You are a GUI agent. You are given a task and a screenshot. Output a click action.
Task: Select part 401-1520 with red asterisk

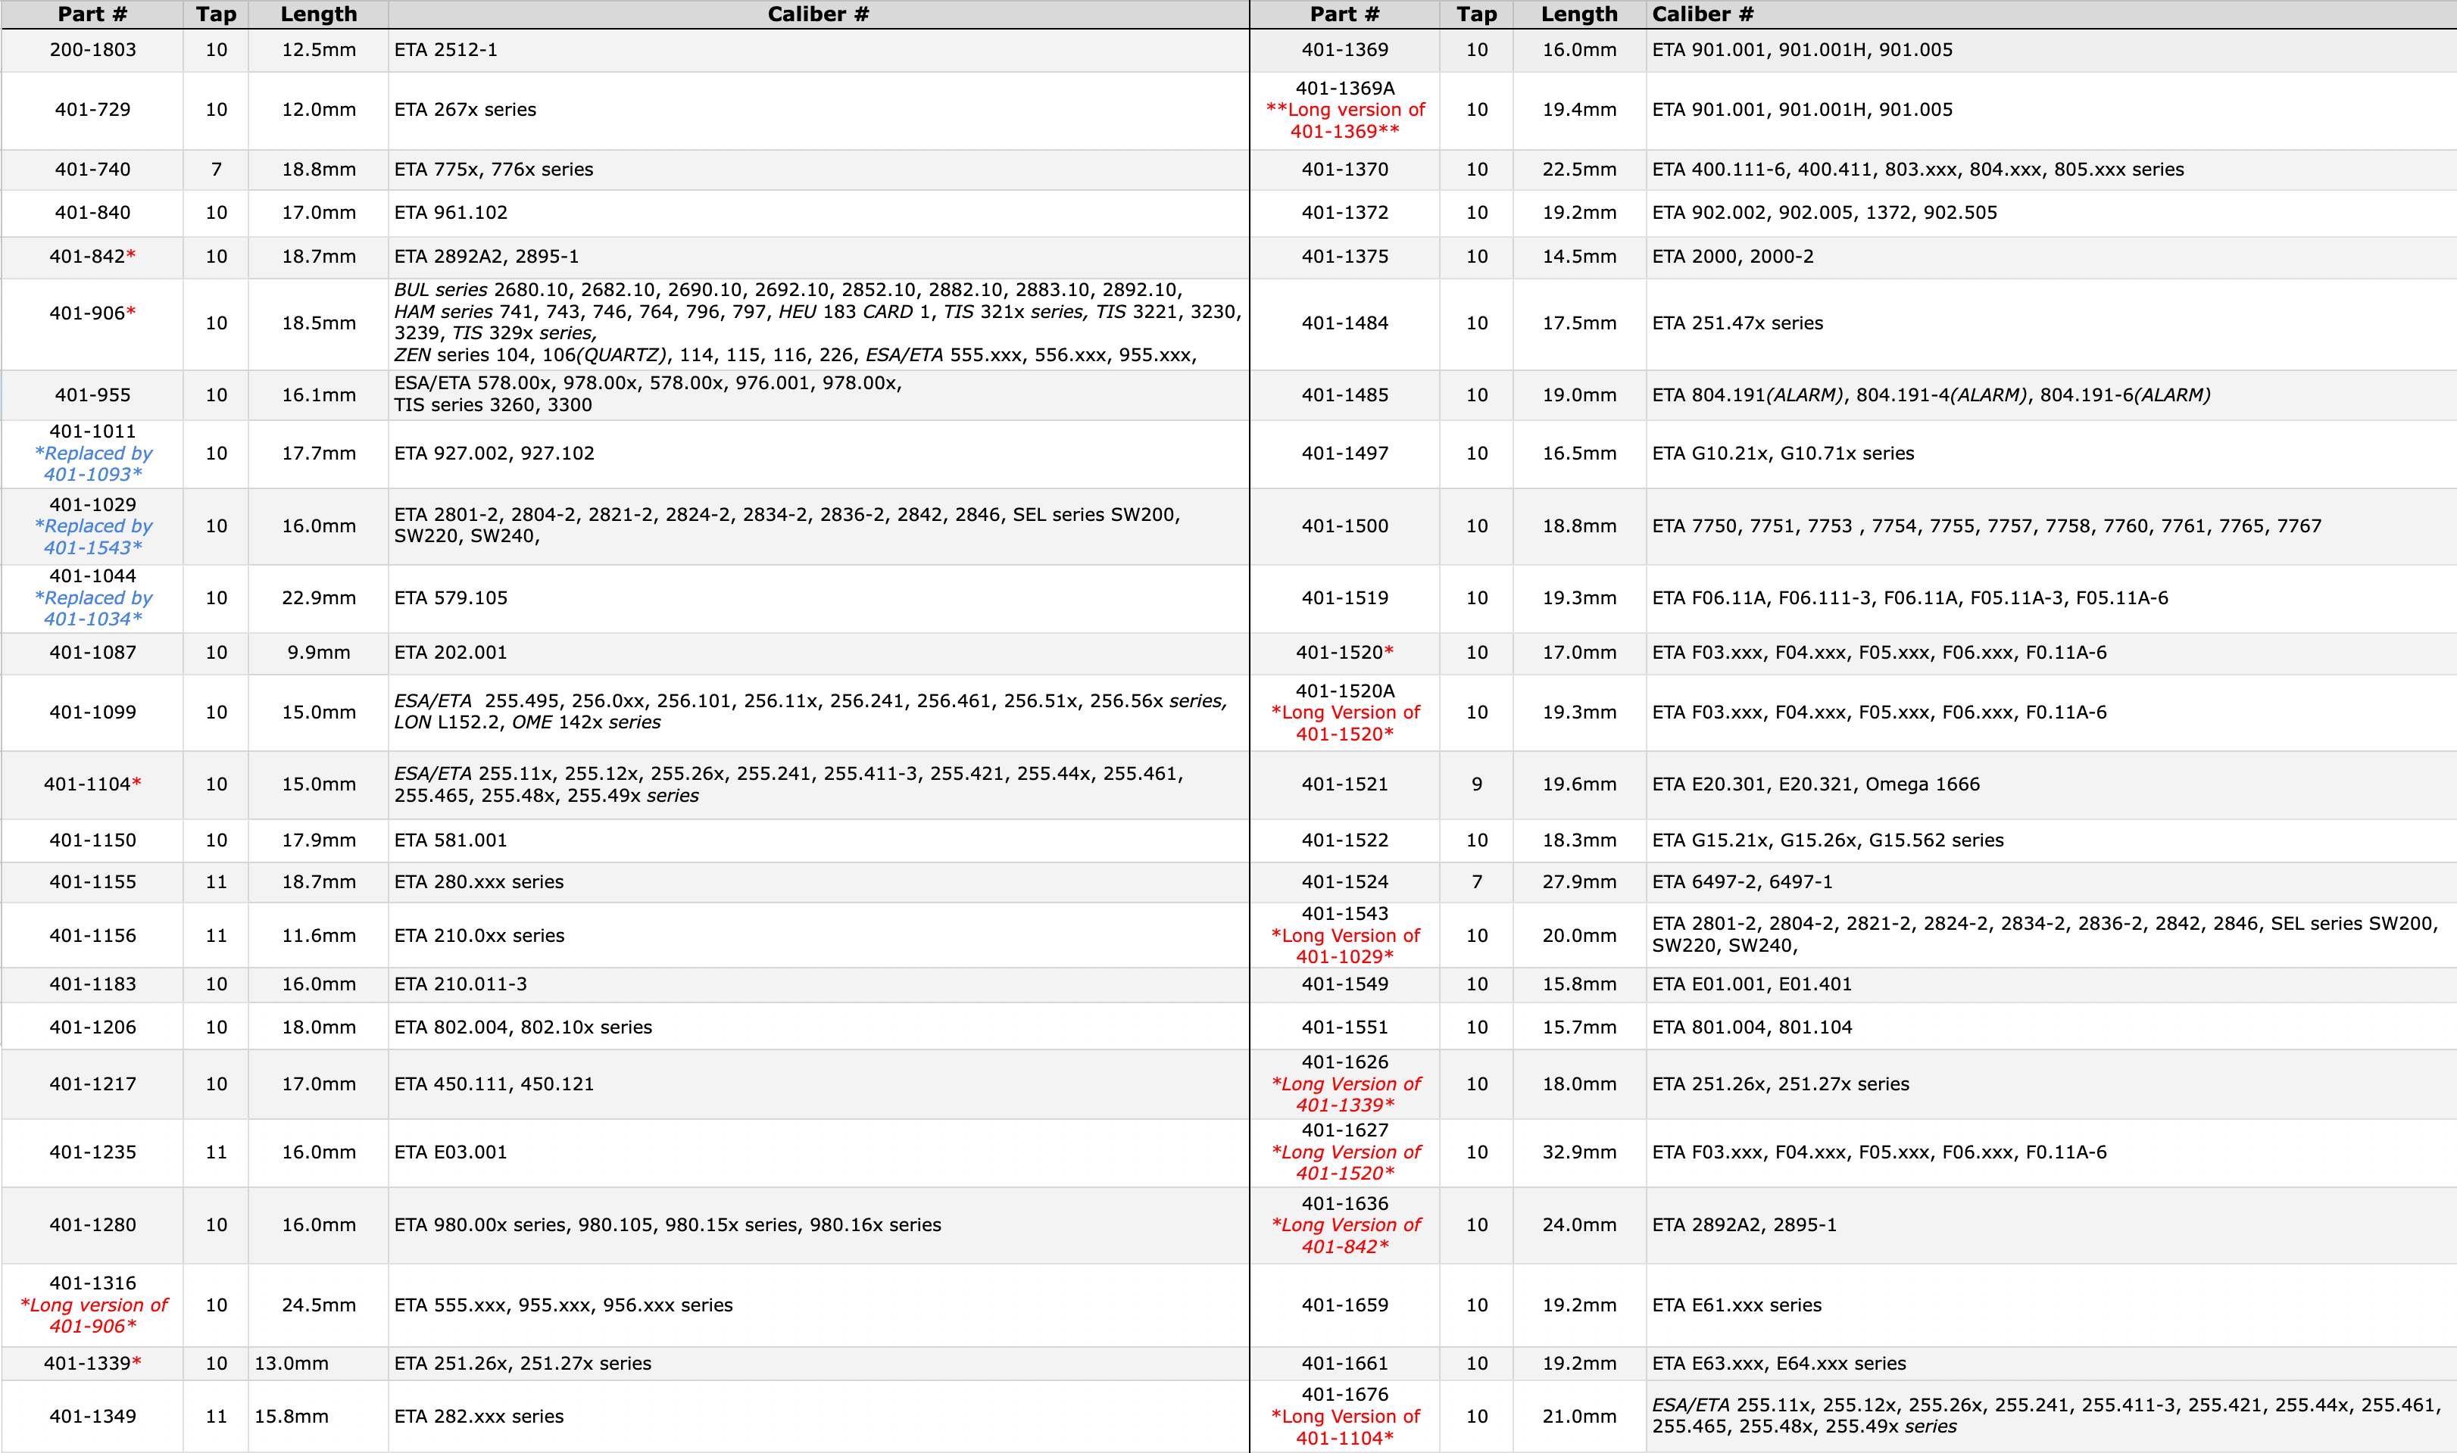(x=1344, y=653)
